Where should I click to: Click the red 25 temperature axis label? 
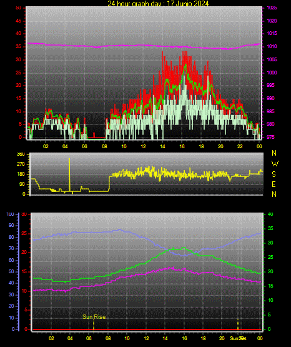24,233
